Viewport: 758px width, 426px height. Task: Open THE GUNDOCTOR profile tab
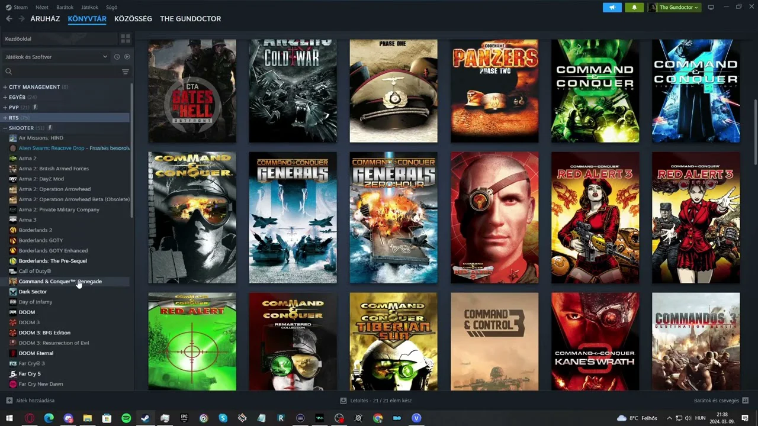coord(190,19)
